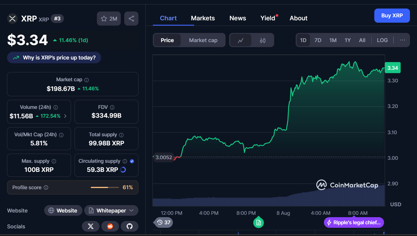
Task: Open XRP's Reddit social link
Action: (x=110, y=226)
